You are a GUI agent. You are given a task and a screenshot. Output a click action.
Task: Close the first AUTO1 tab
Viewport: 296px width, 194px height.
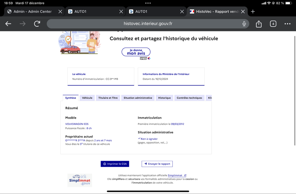(x=121, y=11)
